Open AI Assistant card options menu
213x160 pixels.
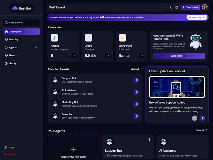pos(204,139)
